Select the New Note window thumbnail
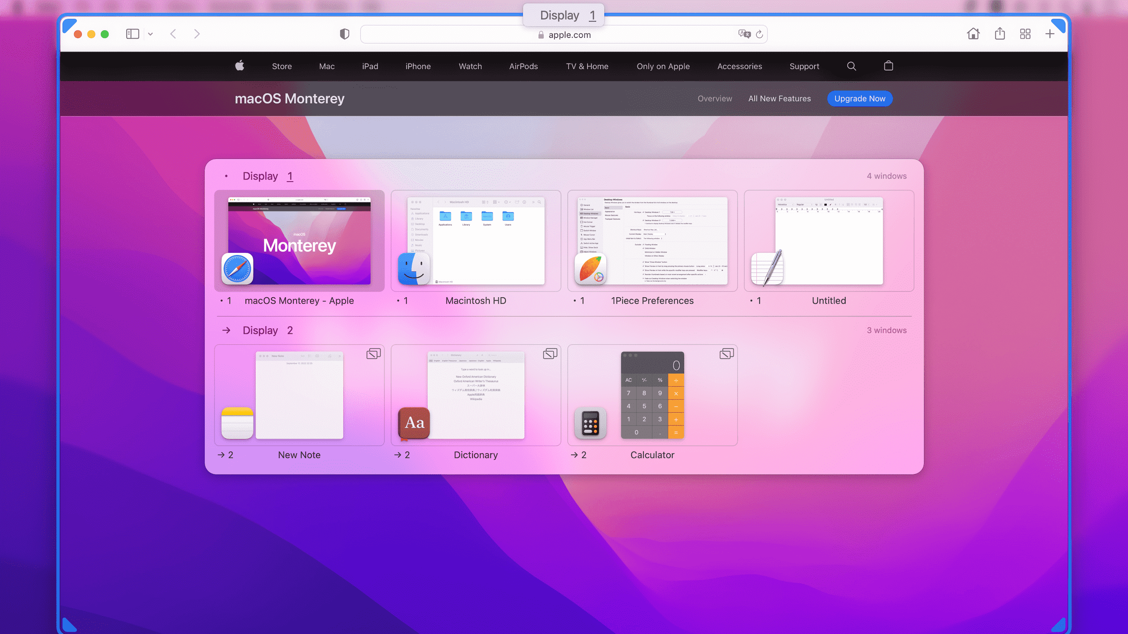1128x634 pixels. [299, 395]
